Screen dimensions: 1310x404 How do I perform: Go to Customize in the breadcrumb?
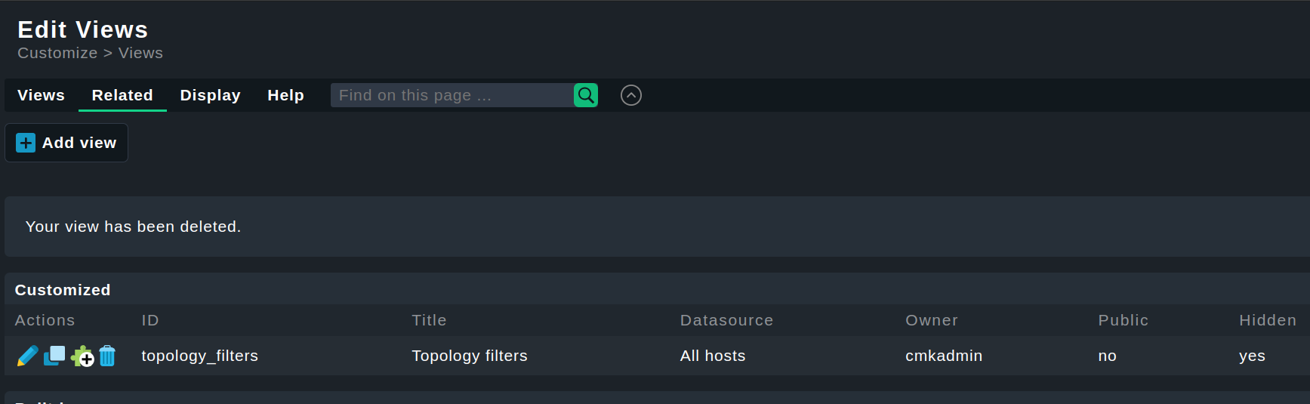(x=57, y=53)
